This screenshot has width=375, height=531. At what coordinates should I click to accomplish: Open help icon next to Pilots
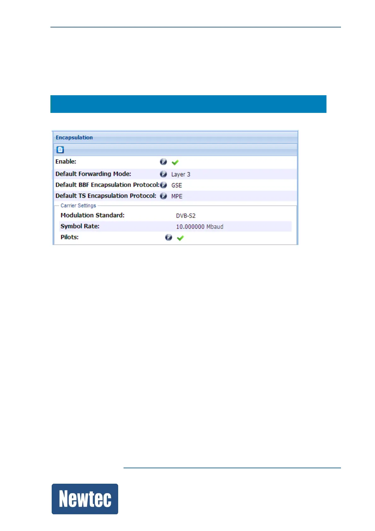click(169, 237)
